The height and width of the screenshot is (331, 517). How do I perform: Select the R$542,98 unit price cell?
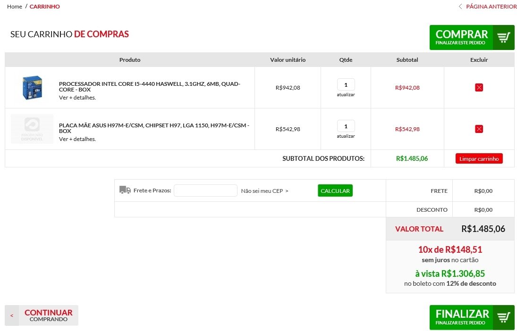point(288,129)
